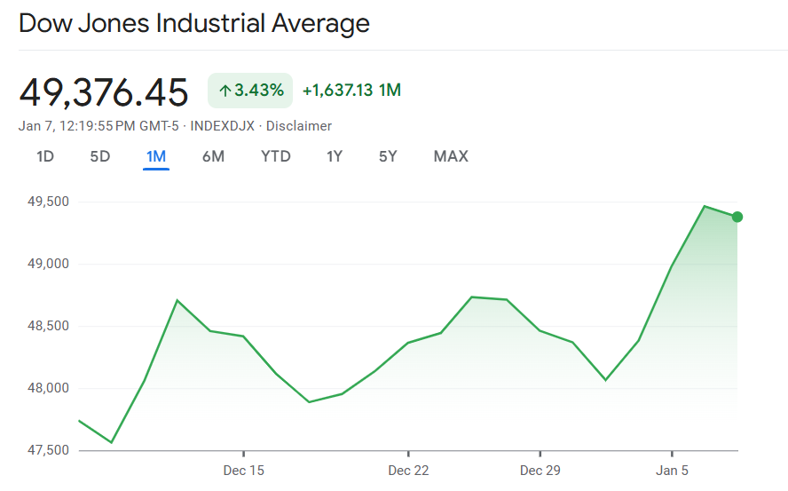Open the Disclaimer link
Image resolution: width=788 pixels, height=491 pixels.
(x=299, y=126)
